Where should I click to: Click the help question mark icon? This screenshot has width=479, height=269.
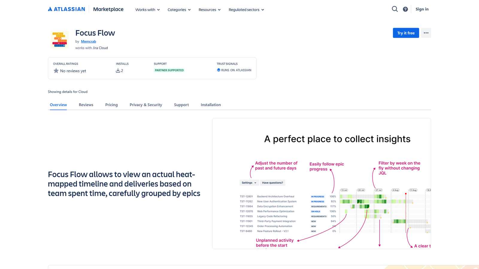405,9
